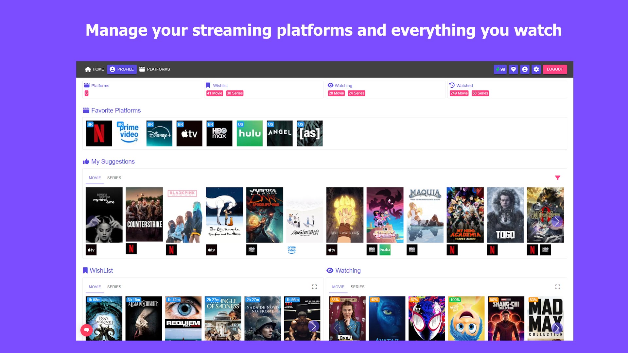Screen dimensions: 628x353
Task: Expand the Watching panel to fullscreen
Action: pyautogui.click(x=558, y=287)
